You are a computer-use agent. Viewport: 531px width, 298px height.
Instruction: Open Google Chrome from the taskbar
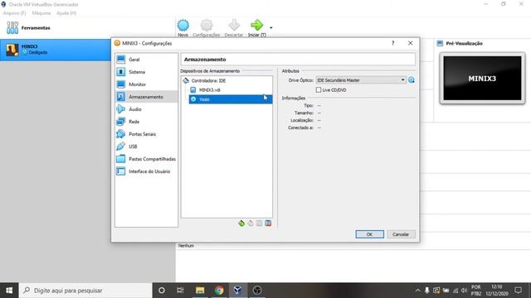219,291
